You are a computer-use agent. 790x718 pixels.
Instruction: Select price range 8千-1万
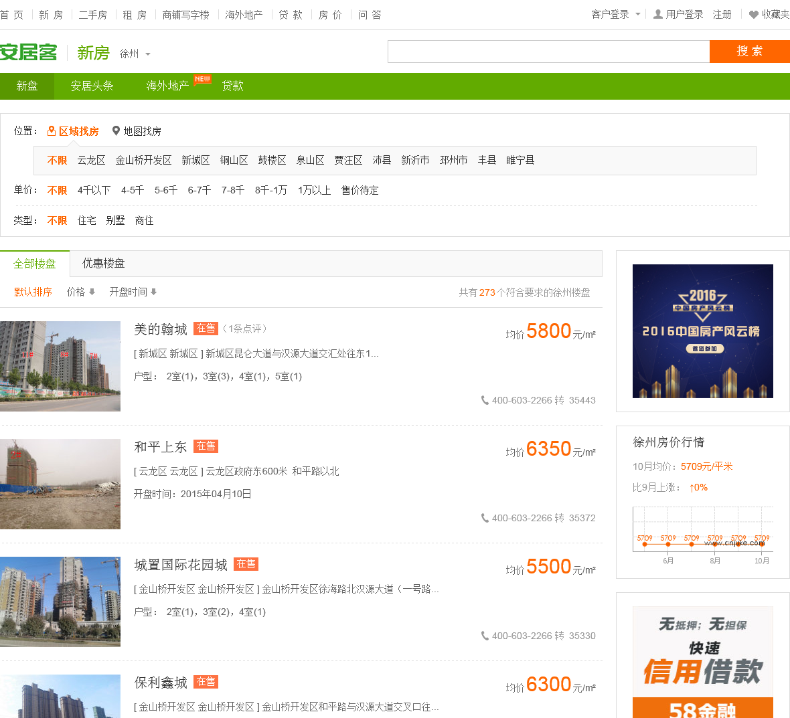tap(271, 190)
